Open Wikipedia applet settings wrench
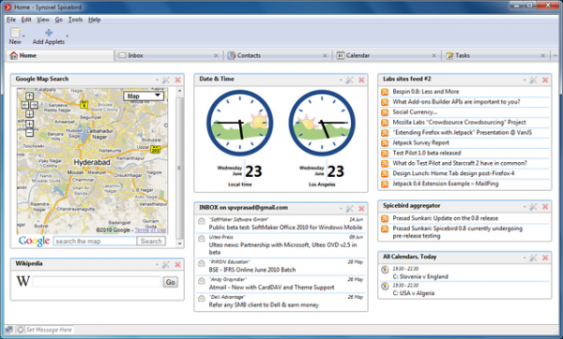The image size is (563, 339). click(165, 264)
